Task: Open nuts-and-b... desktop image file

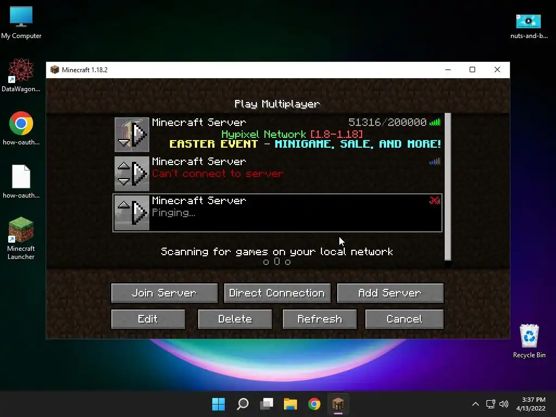Action: 529,26
